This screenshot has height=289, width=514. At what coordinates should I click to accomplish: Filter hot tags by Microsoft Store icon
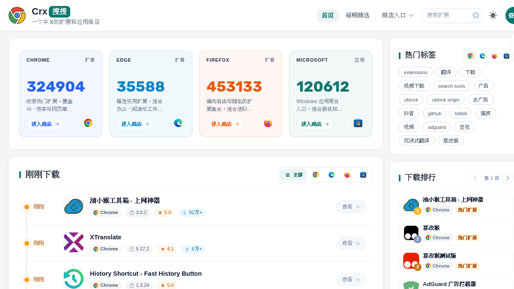(506, 56)
